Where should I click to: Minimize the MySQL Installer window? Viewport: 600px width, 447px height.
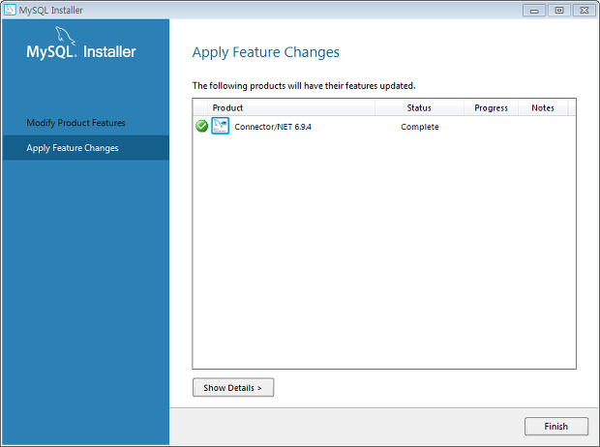coord(534,11)
